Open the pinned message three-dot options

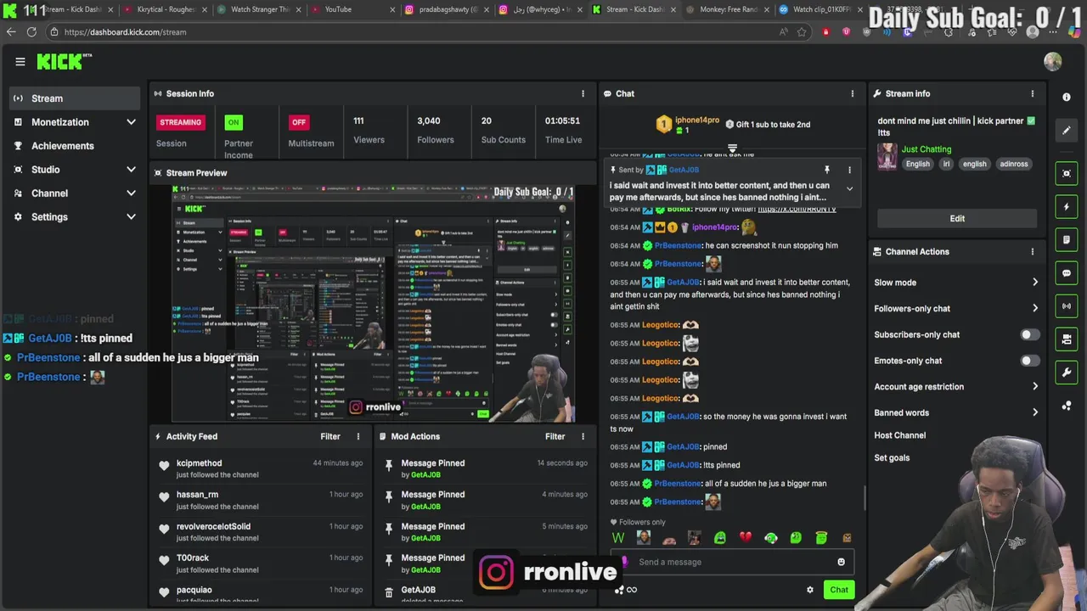coord(849,170)
